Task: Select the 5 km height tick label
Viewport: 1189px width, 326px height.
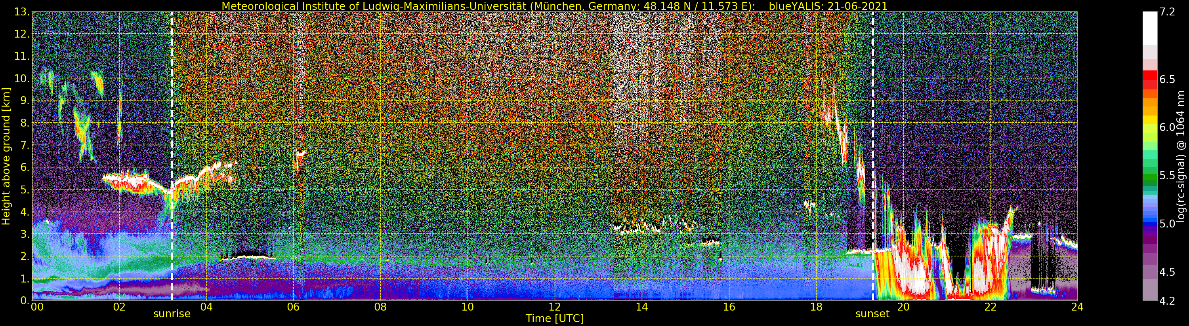Action: coord(23,190)
